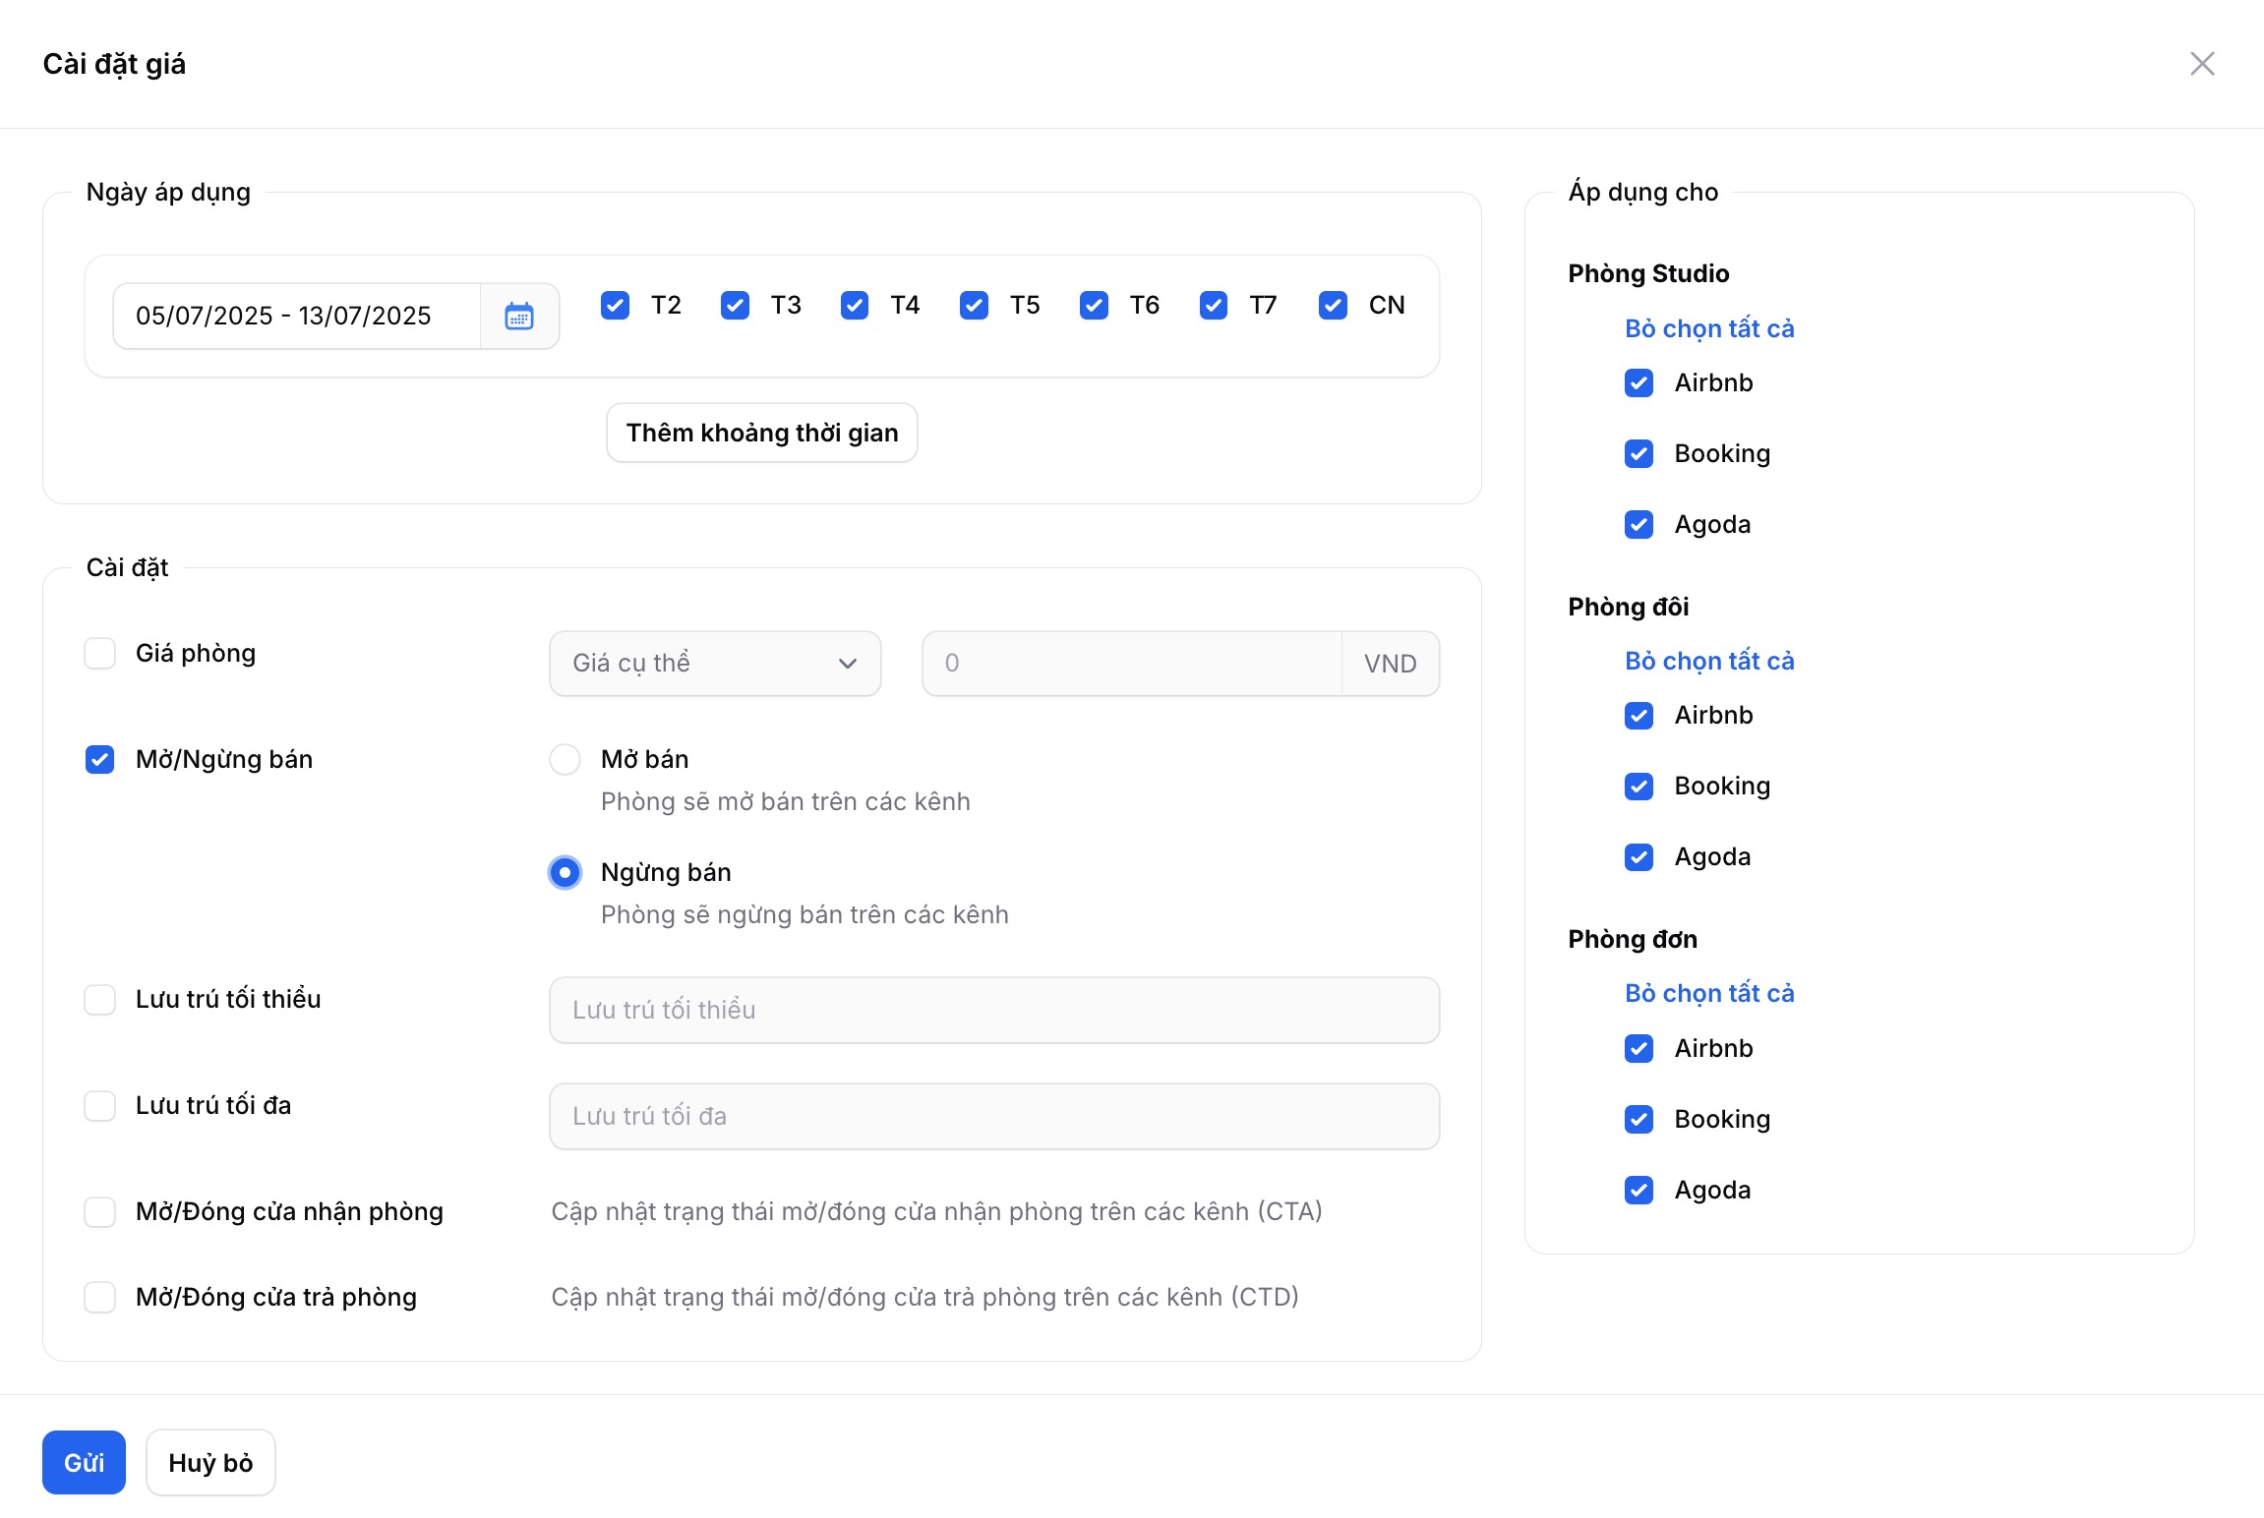Click the Huỷ bỏ cancel button
The image size is (2264, 1518).
[x=210, y=1462]
